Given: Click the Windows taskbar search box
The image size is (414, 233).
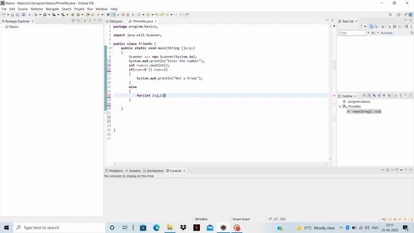Looking at the screenshot, I should (x=60, y=228).
